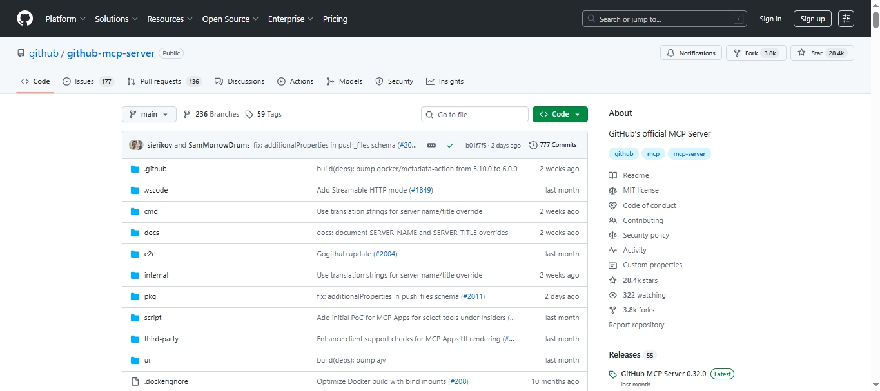Open commit history via 777 Commits icon
880x391 pixels.
point(533,144)
